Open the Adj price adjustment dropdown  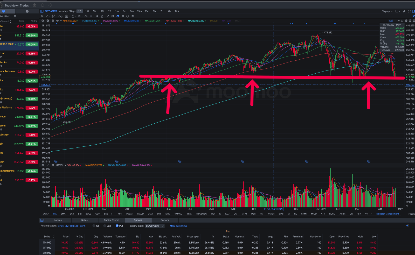[394, 21]
